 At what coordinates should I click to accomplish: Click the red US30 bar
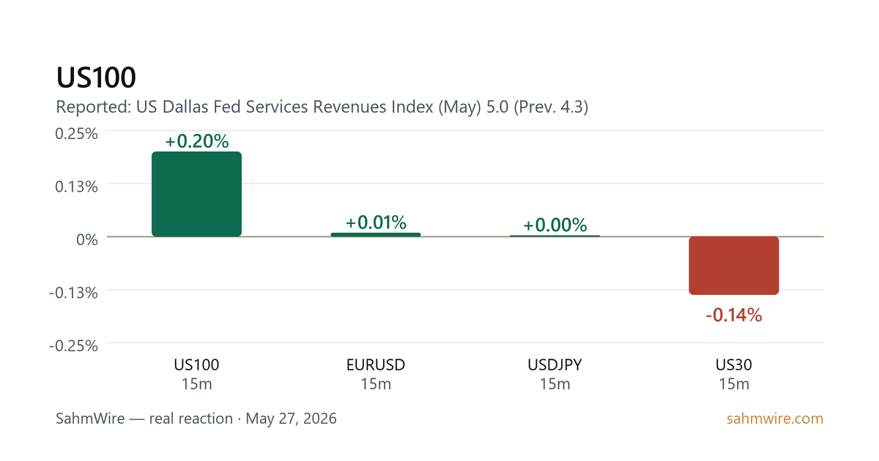click(734, 266)
